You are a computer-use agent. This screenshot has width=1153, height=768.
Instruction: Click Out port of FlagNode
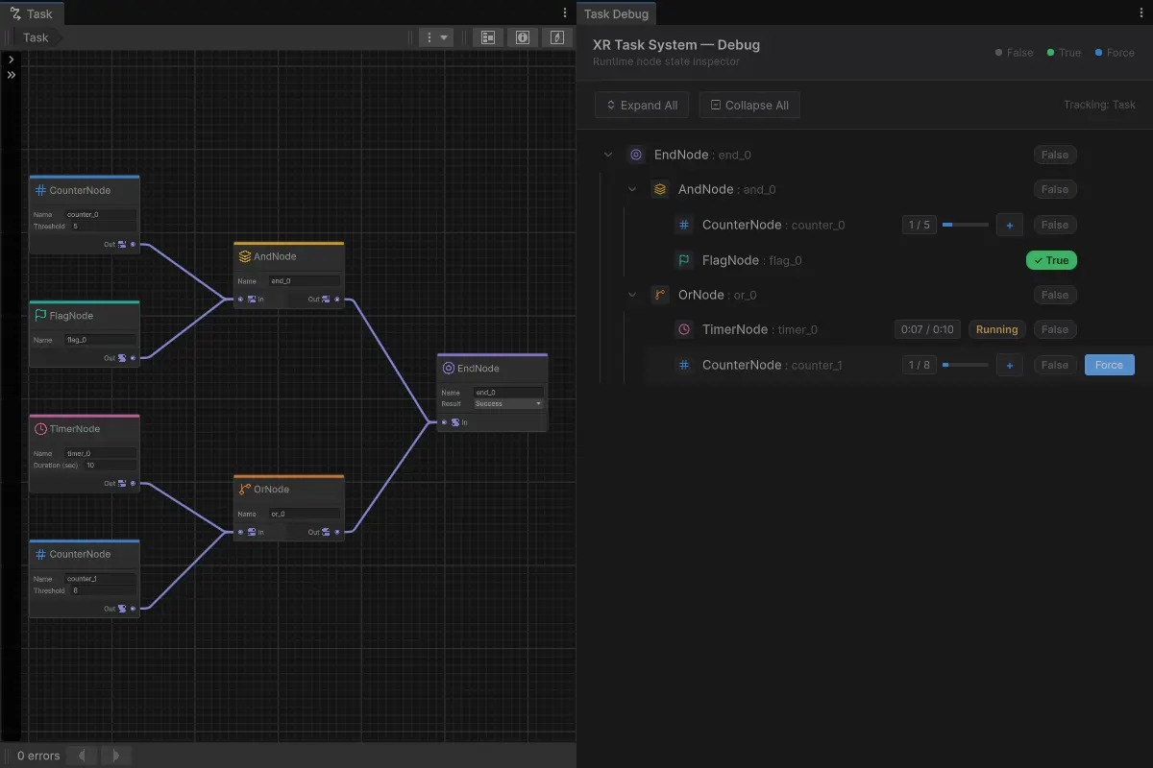133,357
